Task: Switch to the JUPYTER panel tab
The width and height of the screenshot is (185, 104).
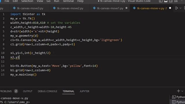Action: 84,91
